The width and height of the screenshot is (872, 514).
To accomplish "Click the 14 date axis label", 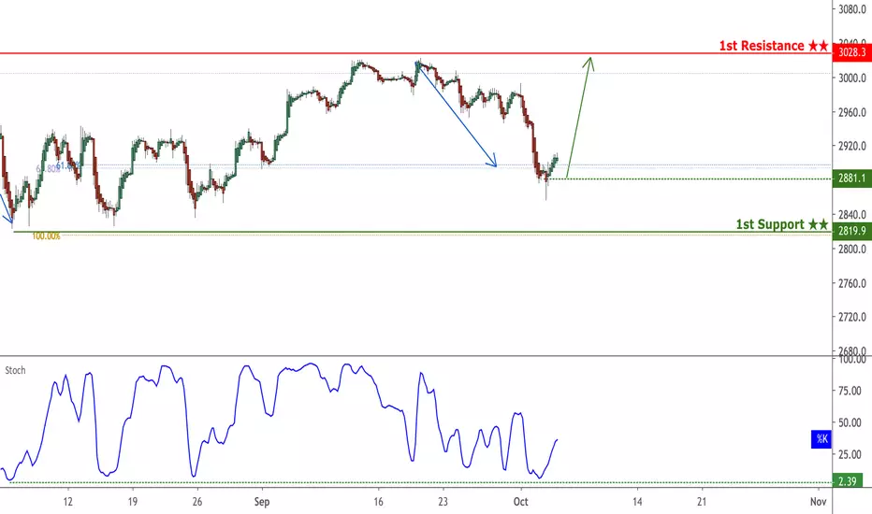I will (637, 502).
